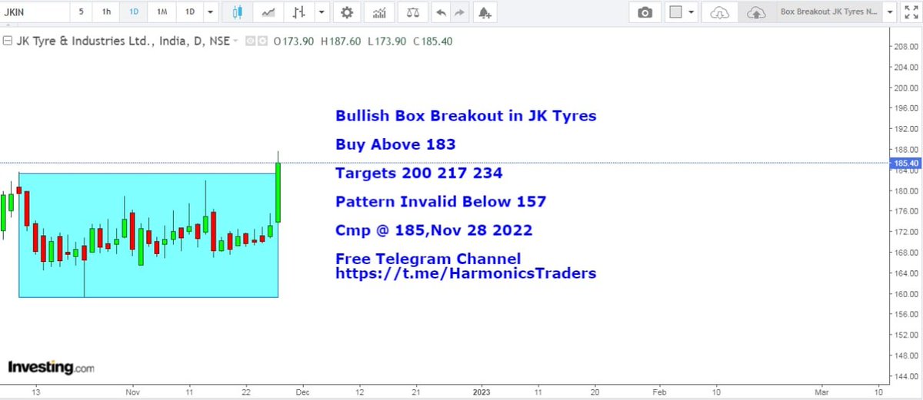The height and width of the screenshot is (400, 923).
Task: Click the 160.00 price axis label
Action: pyautogui.click(x=906, y=294)
